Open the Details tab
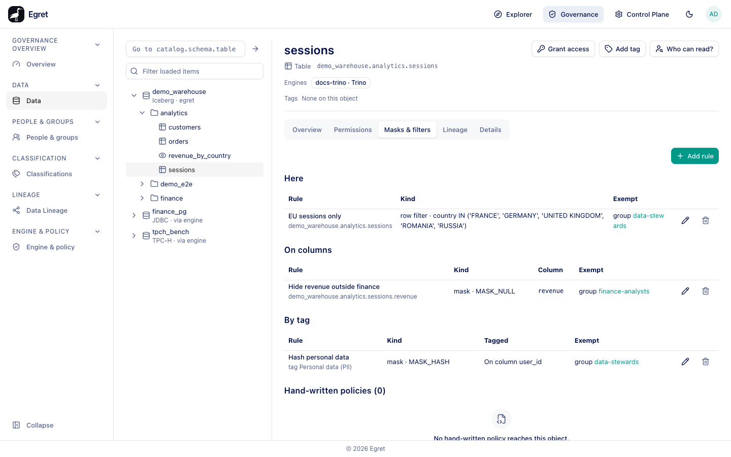Screen dimensions: 731x457 coord(490,130)
